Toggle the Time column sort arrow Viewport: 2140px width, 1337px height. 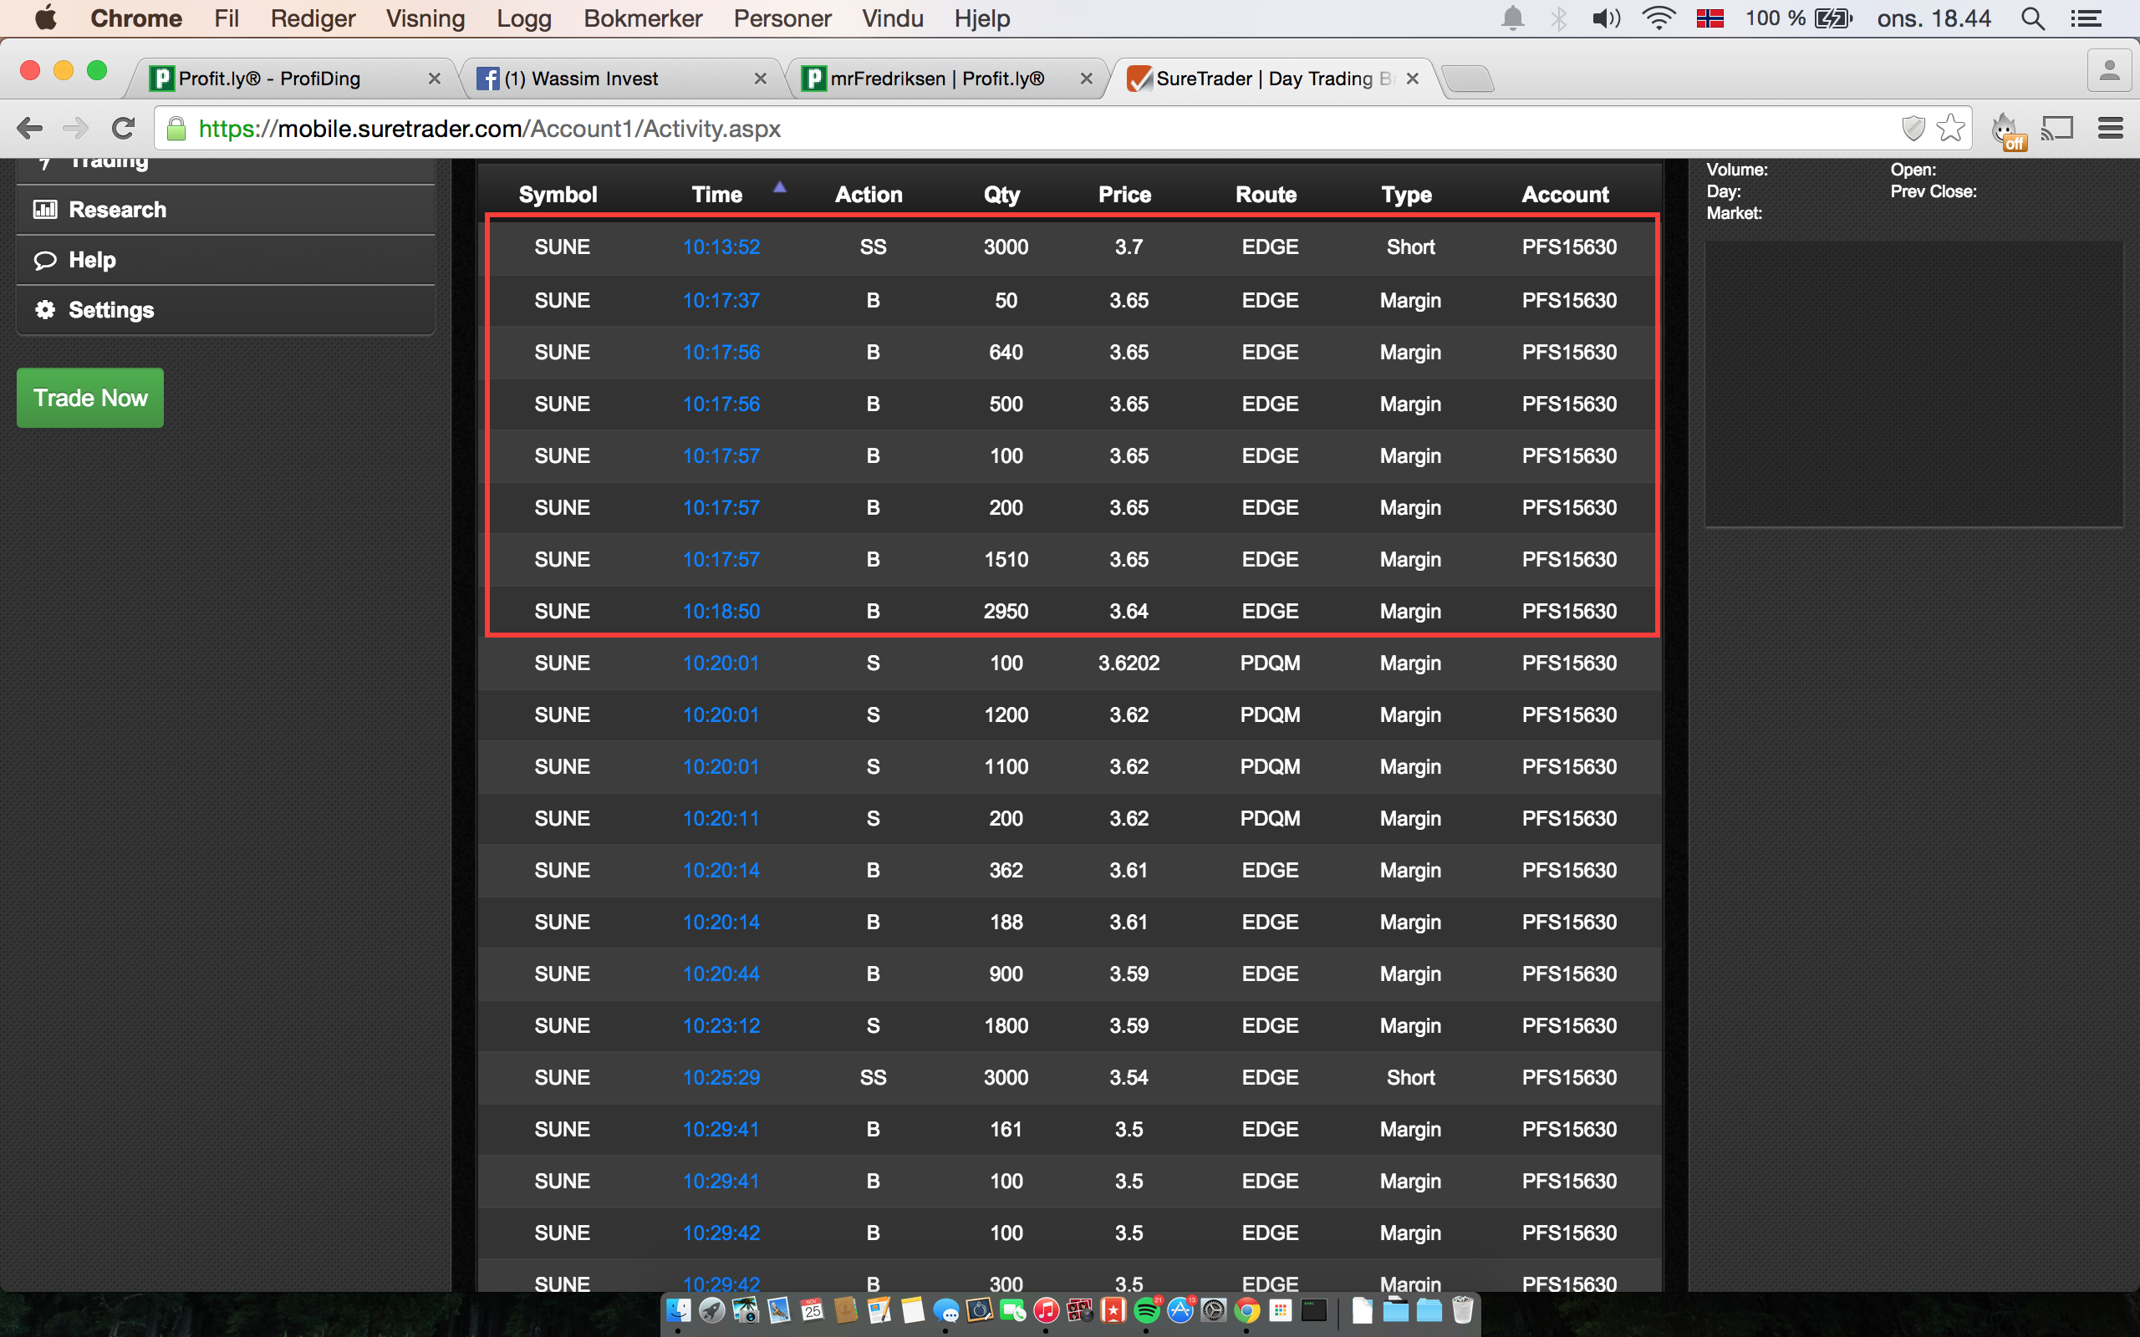pos(779,187)
